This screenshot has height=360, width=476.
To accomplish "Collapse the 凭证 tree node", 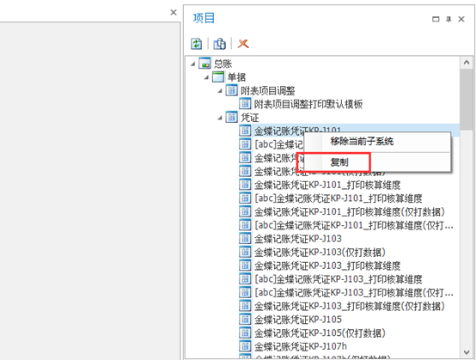I will point(220,118).
